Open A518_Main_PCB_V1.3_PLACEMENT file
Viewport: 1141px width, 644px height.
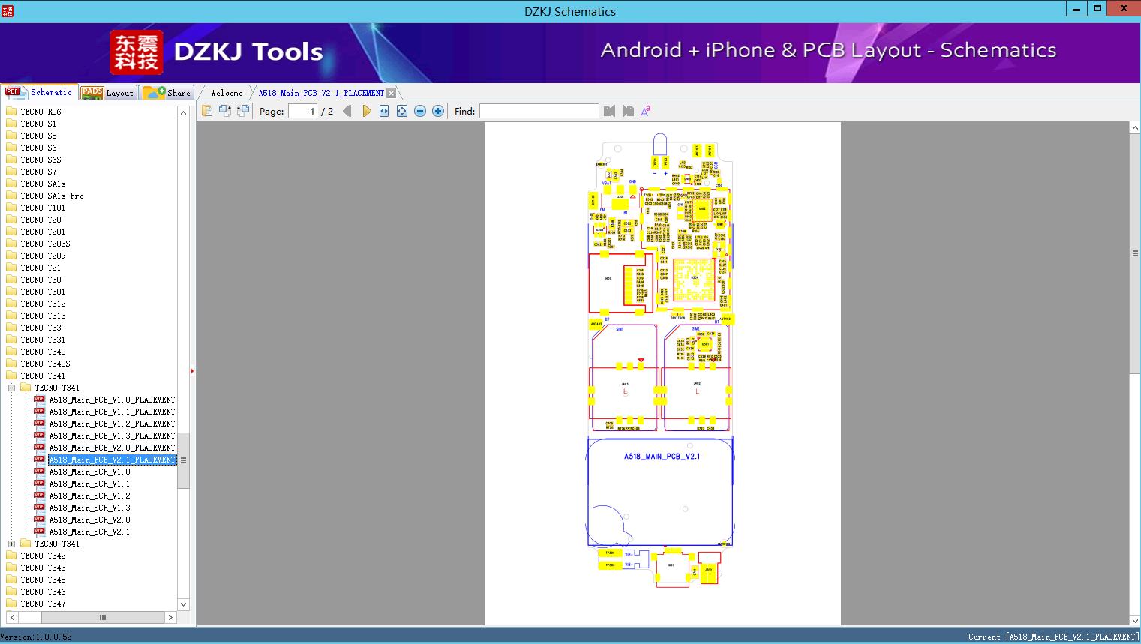[x=112, y=436]
